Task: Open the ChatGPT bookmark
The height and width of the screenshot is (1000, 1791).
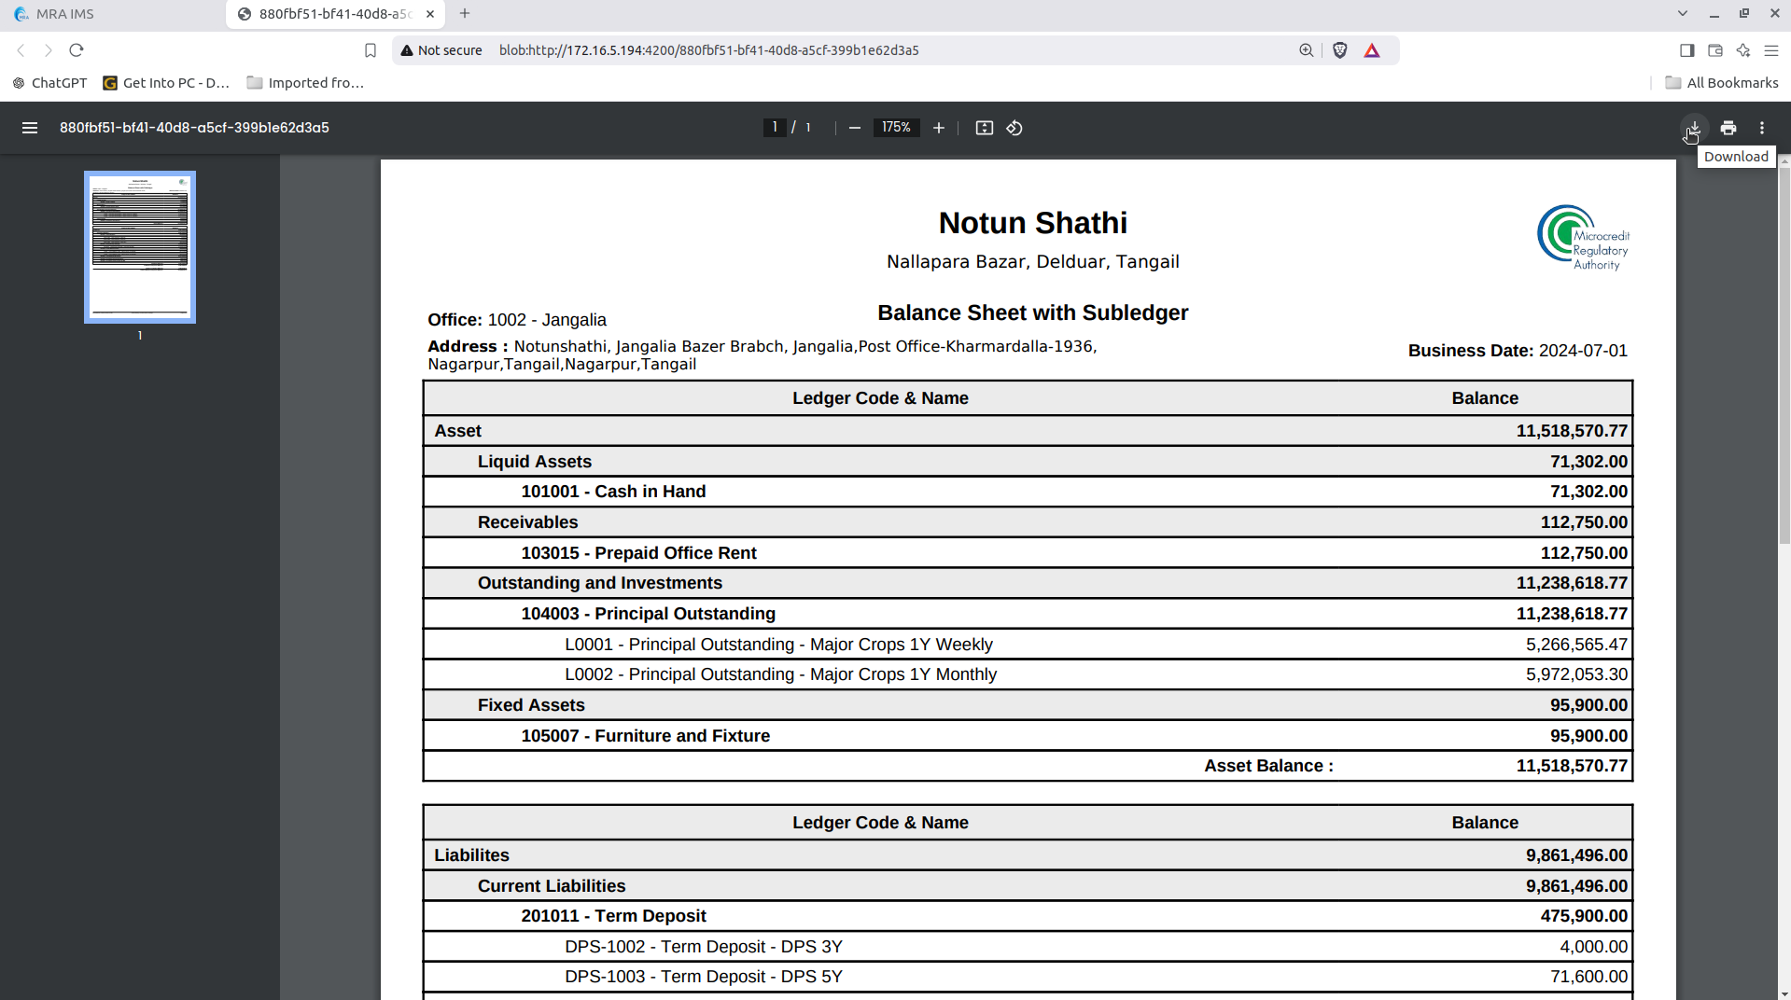Action: pos(50,83)
